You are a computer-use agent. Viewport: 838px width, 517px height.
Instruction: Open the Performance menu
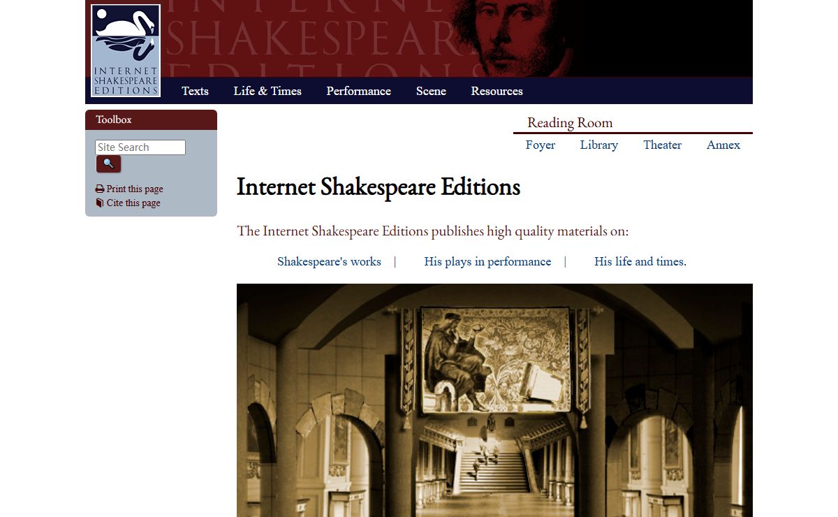(x=358, y=91)
